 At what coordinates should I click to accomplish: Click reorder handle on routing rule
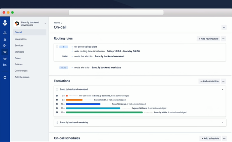[57, 46]
